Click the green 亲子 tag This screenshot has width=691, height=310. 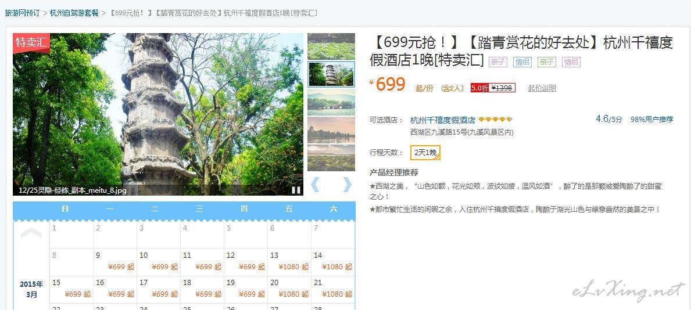tap(547, 62)
